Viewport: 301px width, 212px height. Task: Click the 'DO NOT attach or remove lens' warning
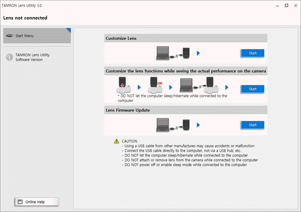coord(190,160)
